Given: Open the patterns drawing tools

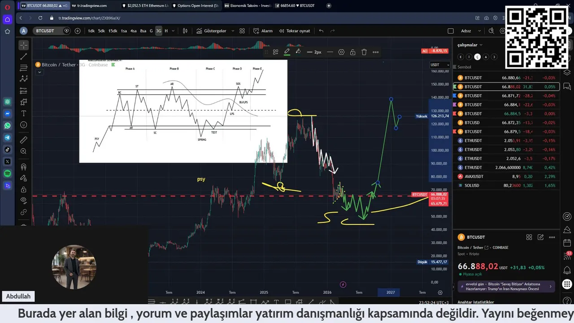Looking at the screenshot, I should click(x=24, y=79).
